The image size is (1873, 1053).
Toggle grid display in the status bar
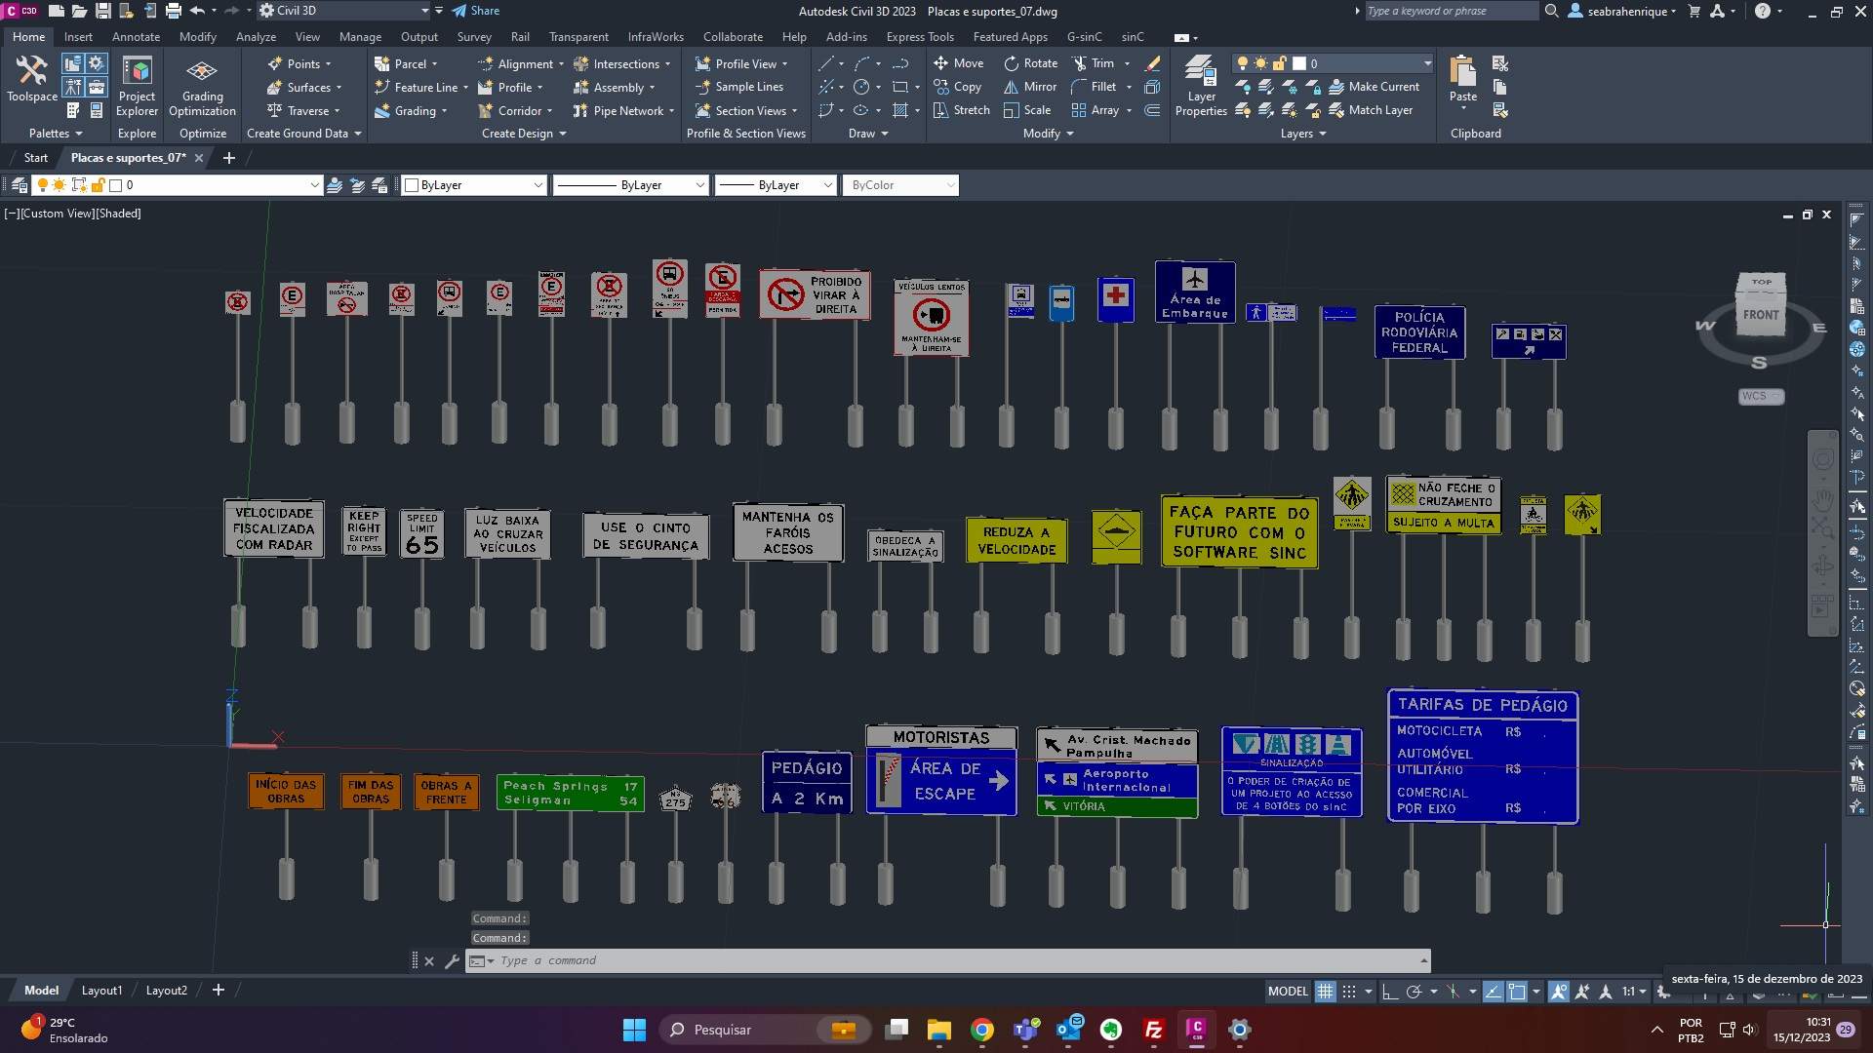coord(1326,991)
